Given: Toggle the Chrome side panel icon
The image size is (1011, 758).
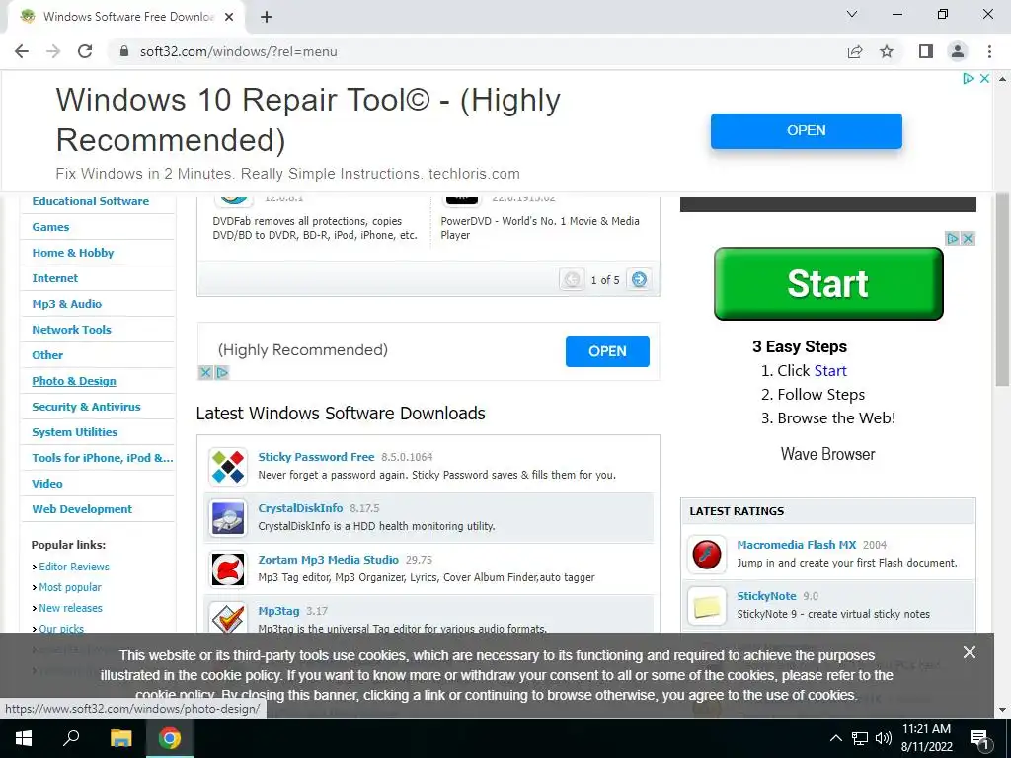Looking at the screenshot, I should click(926, 51).
